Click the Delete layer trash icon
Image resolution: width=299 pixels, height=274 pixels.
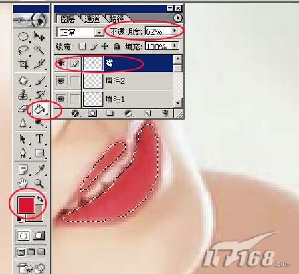pos(165,113)
